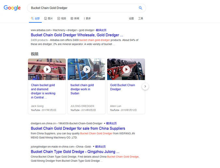Open the 更多 (More) menu
This screenshot has height=168, width=220.
point(87,18)
